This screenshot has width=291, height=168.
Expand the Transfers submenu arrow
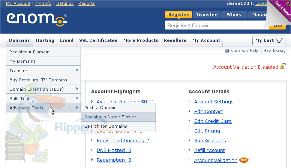(77, 70)
